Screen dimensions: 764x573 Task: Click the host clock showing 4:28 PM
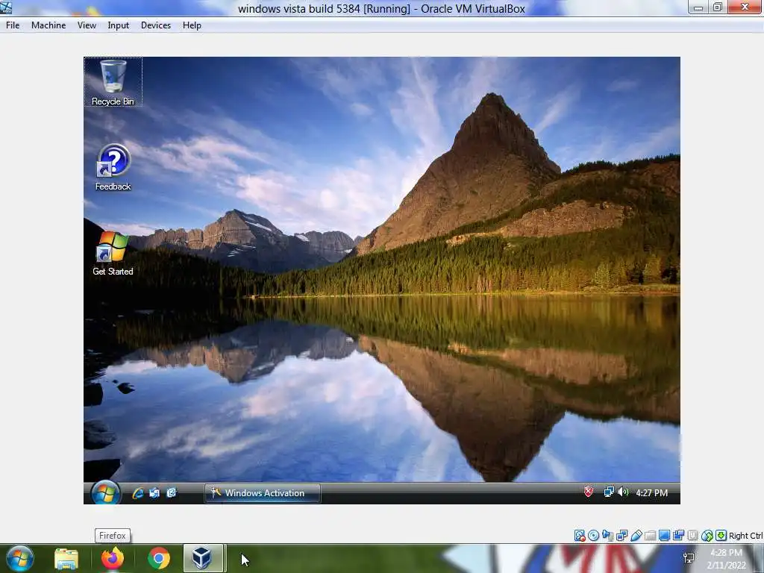[726, 559]
